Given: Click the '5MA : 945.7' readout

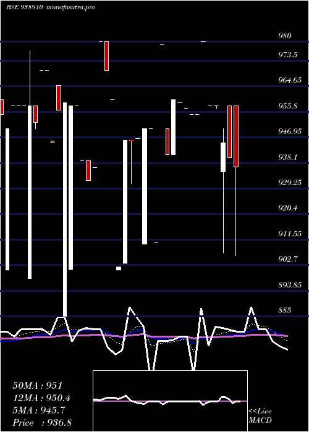Looking at the screenshot, I should click(x=38, y=410).
